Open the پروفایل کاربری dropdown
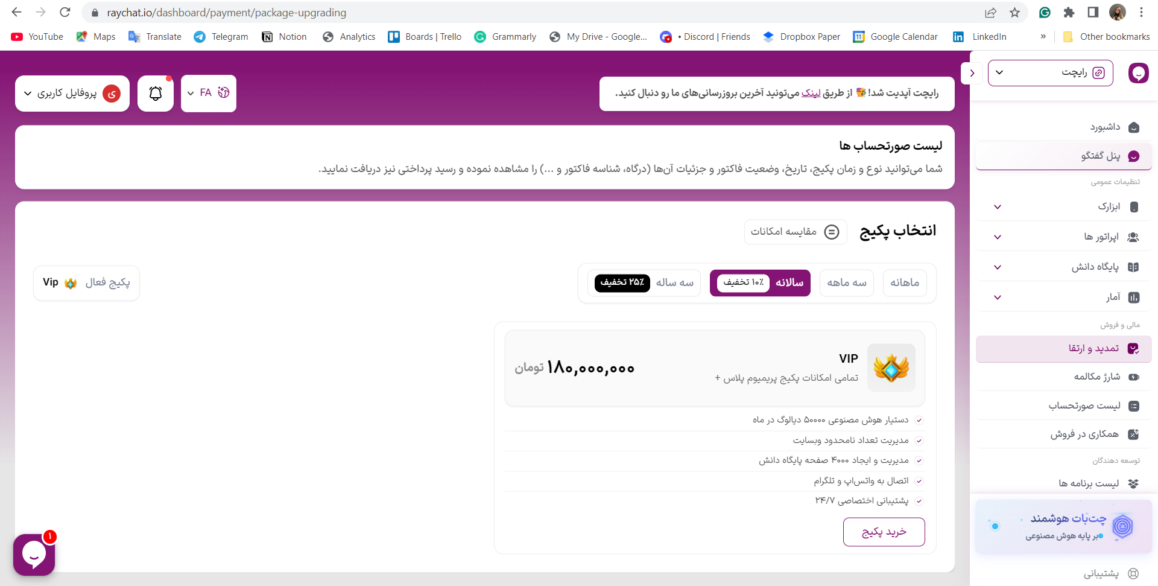This screenshot has width=1158, height=586. coord(72,94)
